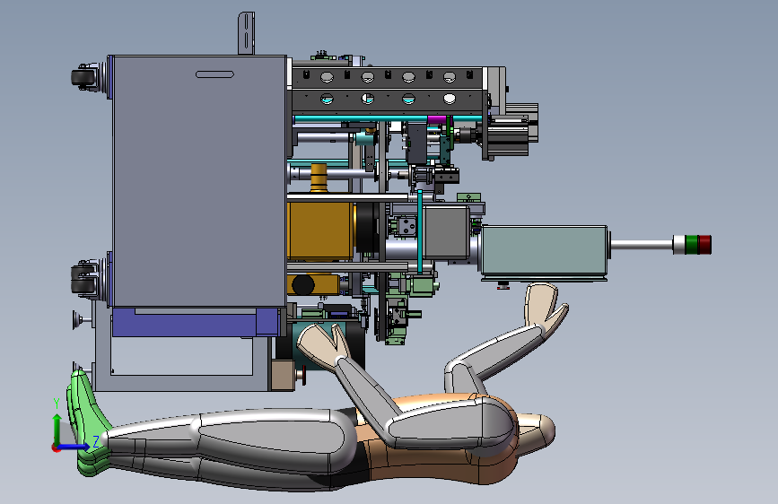778x504 pixels.
Task: Click the oval handle slot on the gray cabinet
Action: pyautogui.click(x=214, y=74)
